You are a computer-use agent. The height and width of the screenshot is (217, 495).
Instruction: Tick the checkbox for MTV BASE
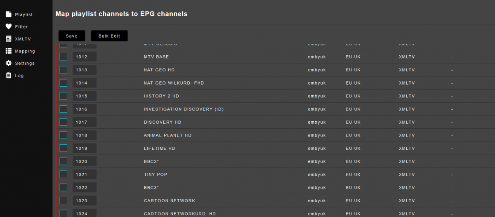pos(64,57)
